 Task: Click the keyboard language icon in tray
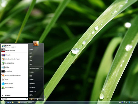click(x=120, y=102)
